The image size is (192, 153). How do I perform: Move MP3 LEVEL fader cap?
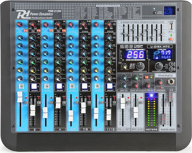(136, 112)
